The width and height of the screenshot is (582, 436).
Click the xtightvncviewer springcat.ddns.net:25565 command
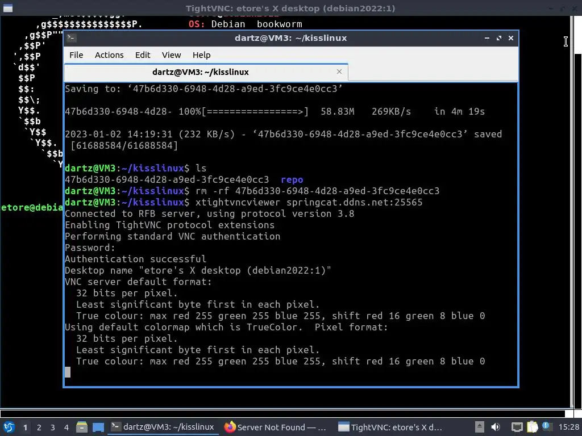309,203
